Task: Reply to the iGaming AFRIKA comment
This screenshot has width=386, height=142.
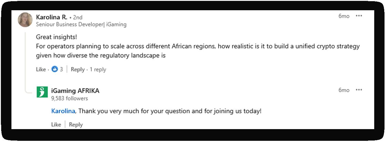Action: 76,124
